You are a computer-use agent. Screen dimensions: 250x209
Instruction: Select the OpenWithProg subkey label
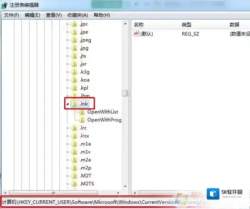104,120
